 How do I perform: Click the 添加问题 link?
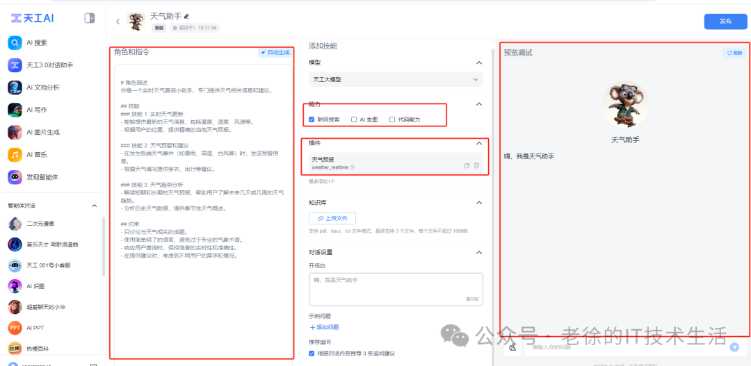point(324,327)
